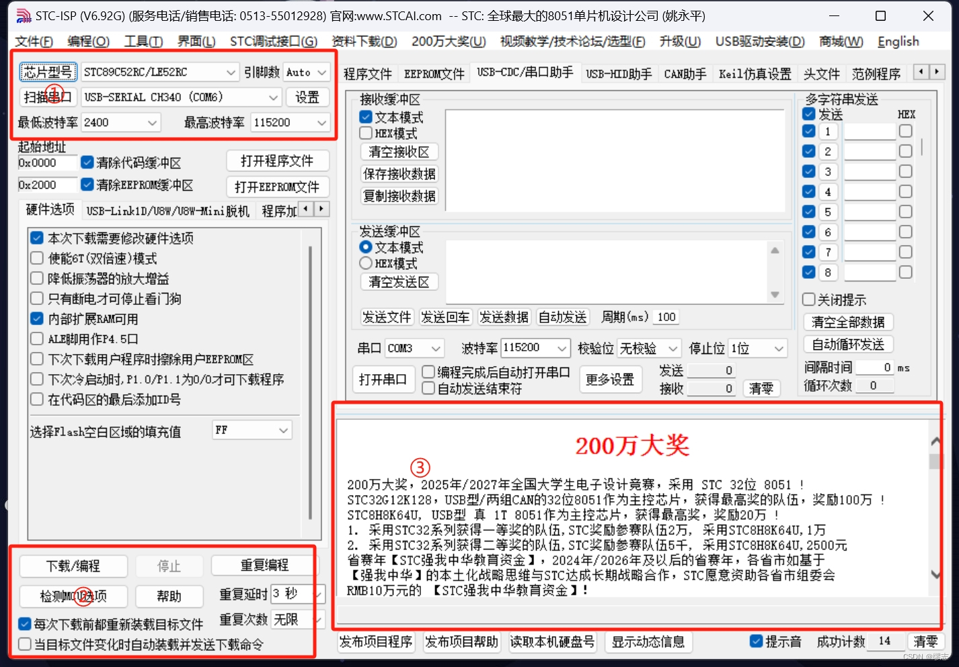Enable HEX模式 in receive buffer
959x667 pixels.
click(366, 133)
